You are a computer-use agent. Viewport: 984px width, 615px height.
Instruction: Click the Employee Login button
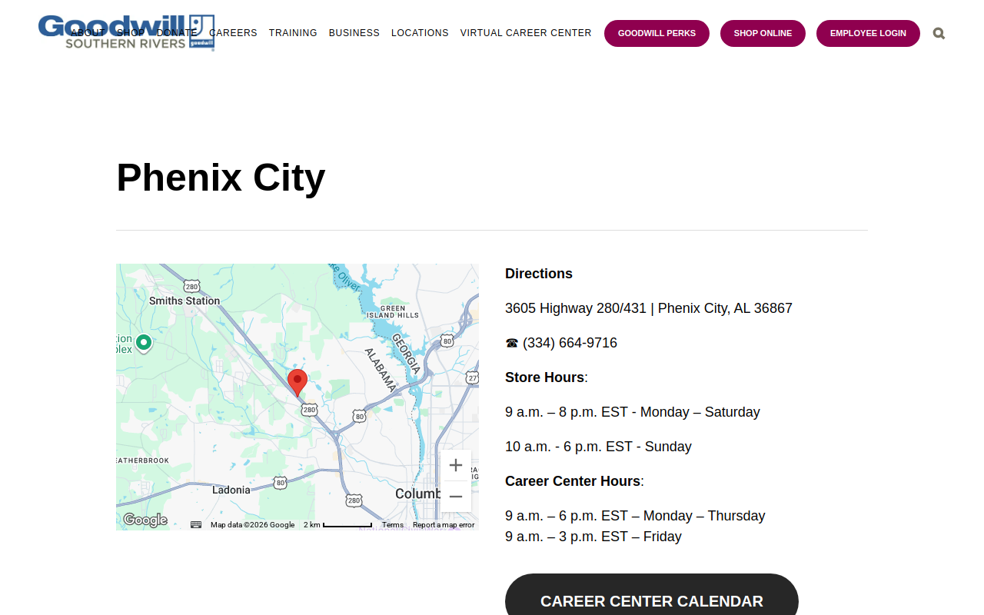868,33
